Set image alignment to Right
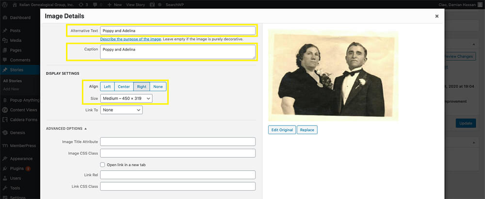The width and height of the screenshot is (485, 199). (142, 86)
